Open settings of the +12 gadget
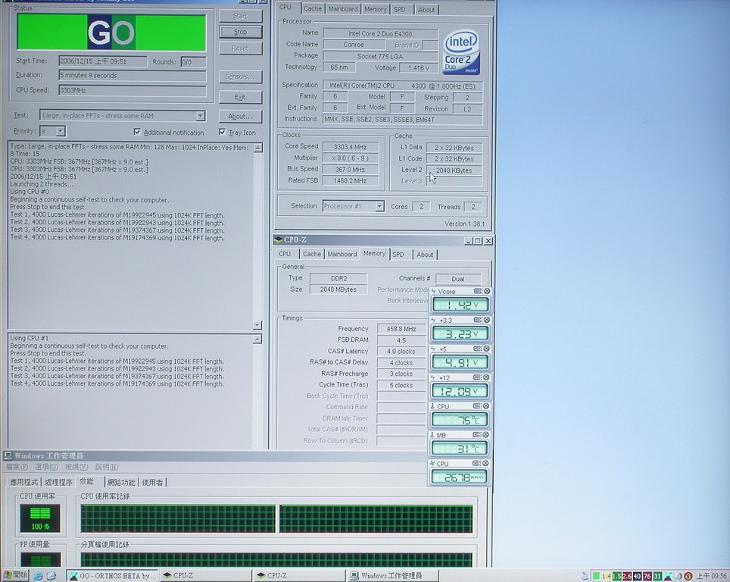 [x=478, y=377]
